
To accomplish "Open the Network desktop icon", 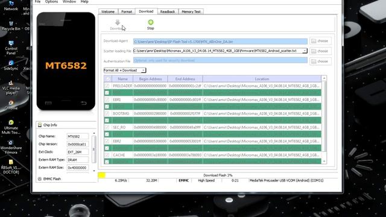I will point(11,4).
